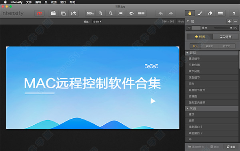The height and width of the screenshot is (151, 240).
Task: Apply the 城市风景 preset
Action: click(212, 71)
